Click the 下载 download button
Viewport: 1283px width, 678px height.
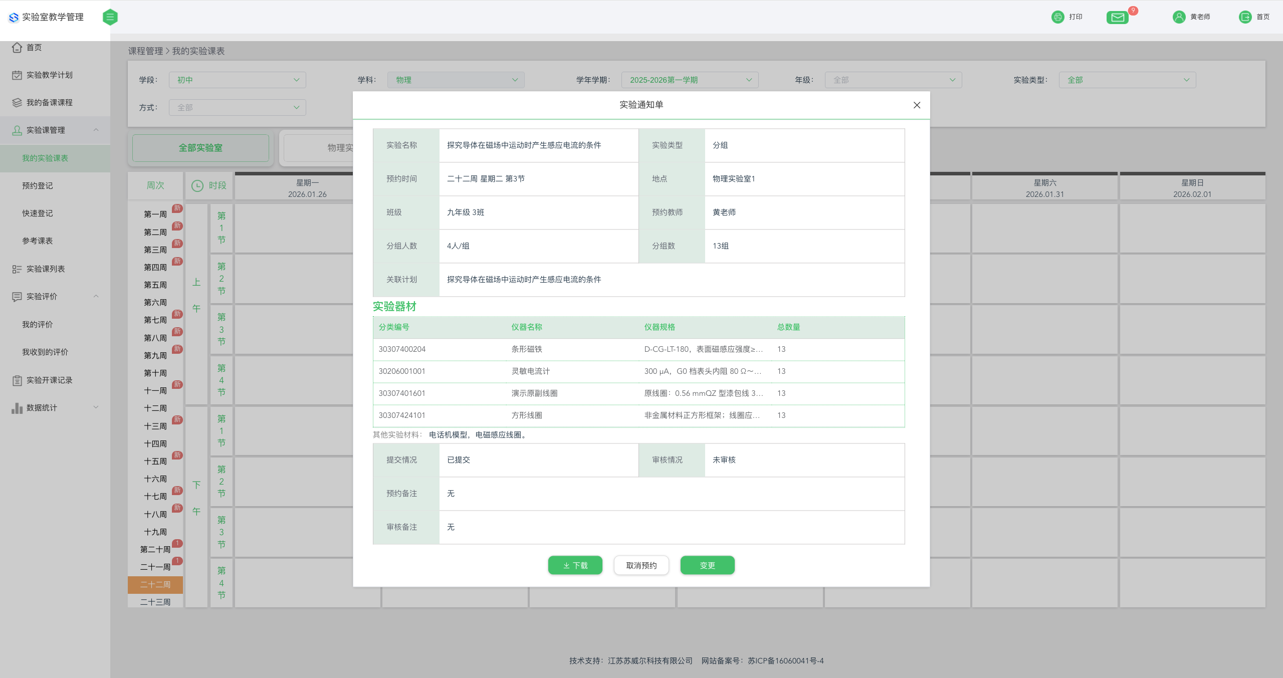(575, 565)
